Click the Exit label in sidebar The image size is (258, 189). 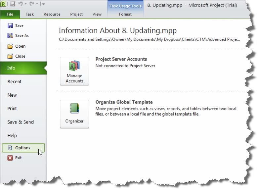(x=19, y=158)
